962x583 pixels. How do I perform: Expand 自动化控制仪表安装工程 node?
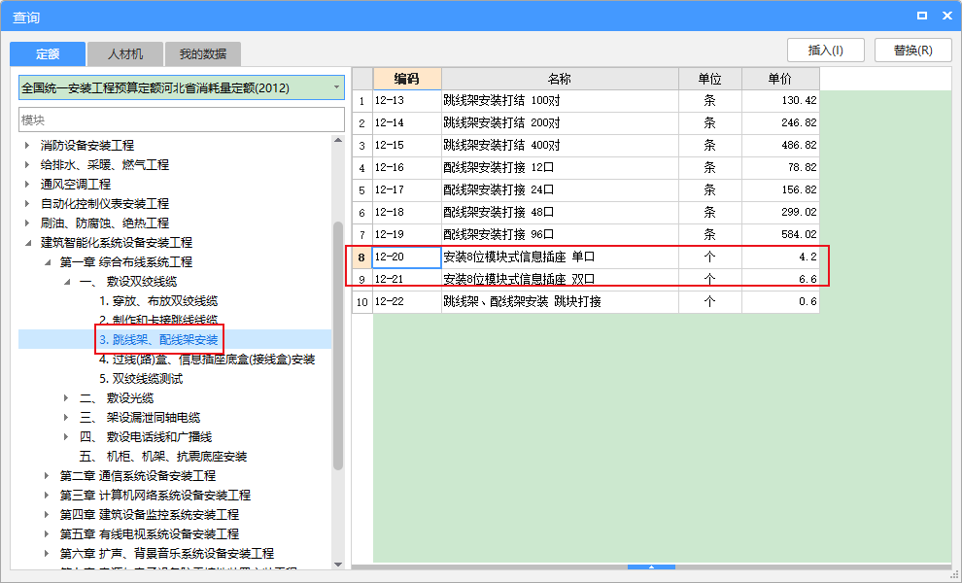click(27, 204)
